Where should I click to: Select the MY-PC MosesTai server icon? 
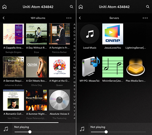(x=90, y=67)
